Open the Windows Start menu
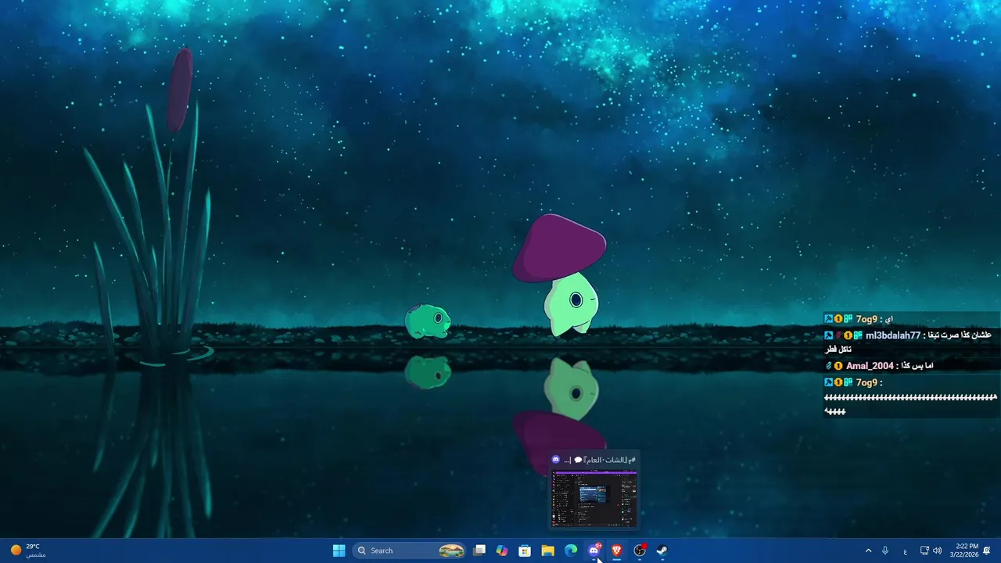 coord(339,550)
